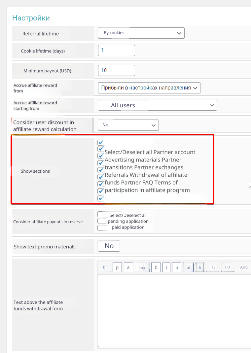Insert unordered list with ul button
The image size is (251, 353).
[x=188, y=267]
